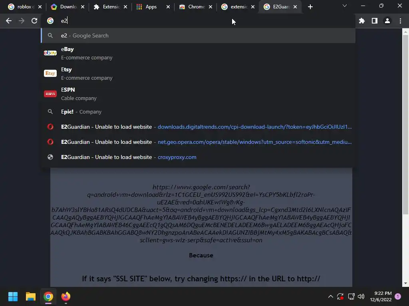Click the blocked google.com search URL text
The image size is (409, 306).
click(201, 214)
